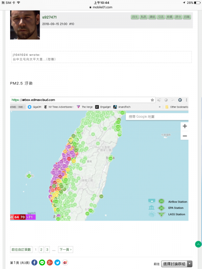Tap the avatar photo of s927471
Screen dimensions: 202x269
[25, 25]
